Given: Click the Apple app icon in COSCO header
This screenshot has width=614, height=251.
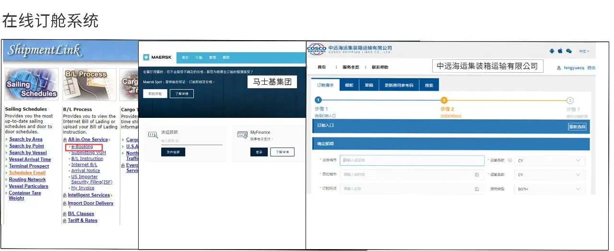Looking at the screenshot, I should [560, 51].
